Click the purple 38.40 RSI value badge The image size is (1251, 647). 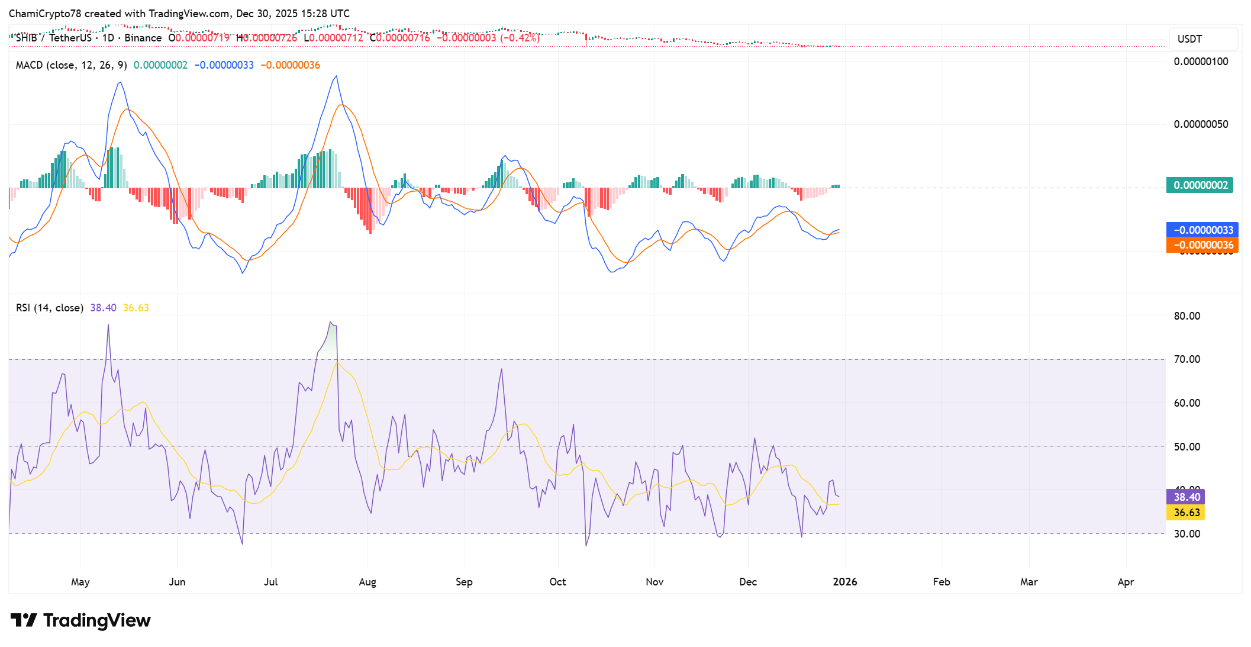[x=1185, y=497]
